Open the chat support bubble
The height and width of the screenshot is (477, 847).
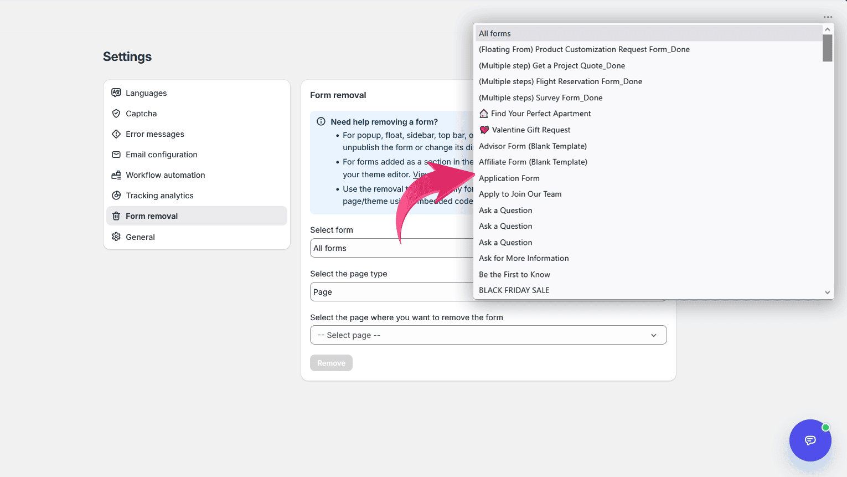click(810, 440)
